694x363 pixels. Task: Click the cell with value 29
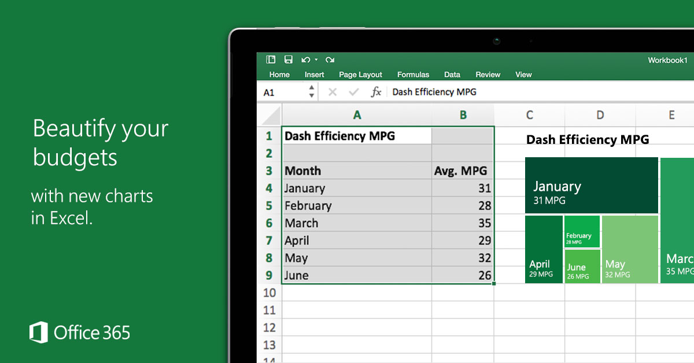[463, 240]
